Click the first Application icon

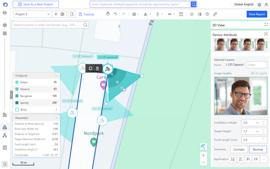(x=233, y=159)
